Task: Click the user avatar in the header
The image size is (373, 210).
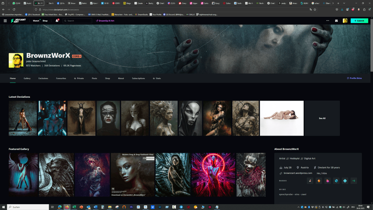Action: [345, 21]
